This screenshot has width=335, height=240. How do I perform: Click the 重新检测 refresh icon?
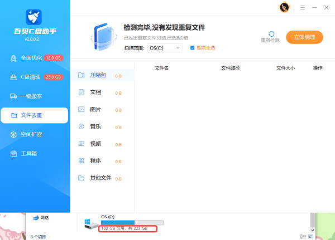click(x=271, y=34)
